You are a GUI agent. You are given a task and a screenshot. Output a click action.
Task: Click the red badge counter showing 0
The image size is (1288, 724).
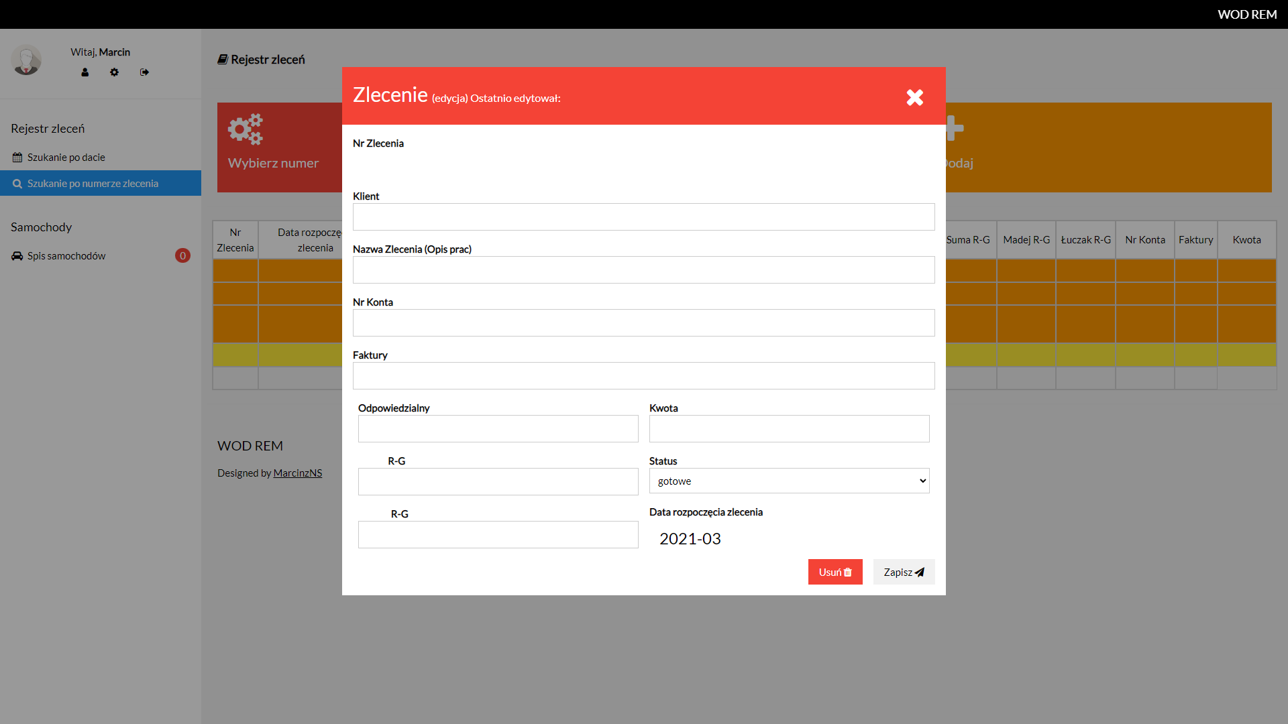pyautogui.click(x=182, y=256)
